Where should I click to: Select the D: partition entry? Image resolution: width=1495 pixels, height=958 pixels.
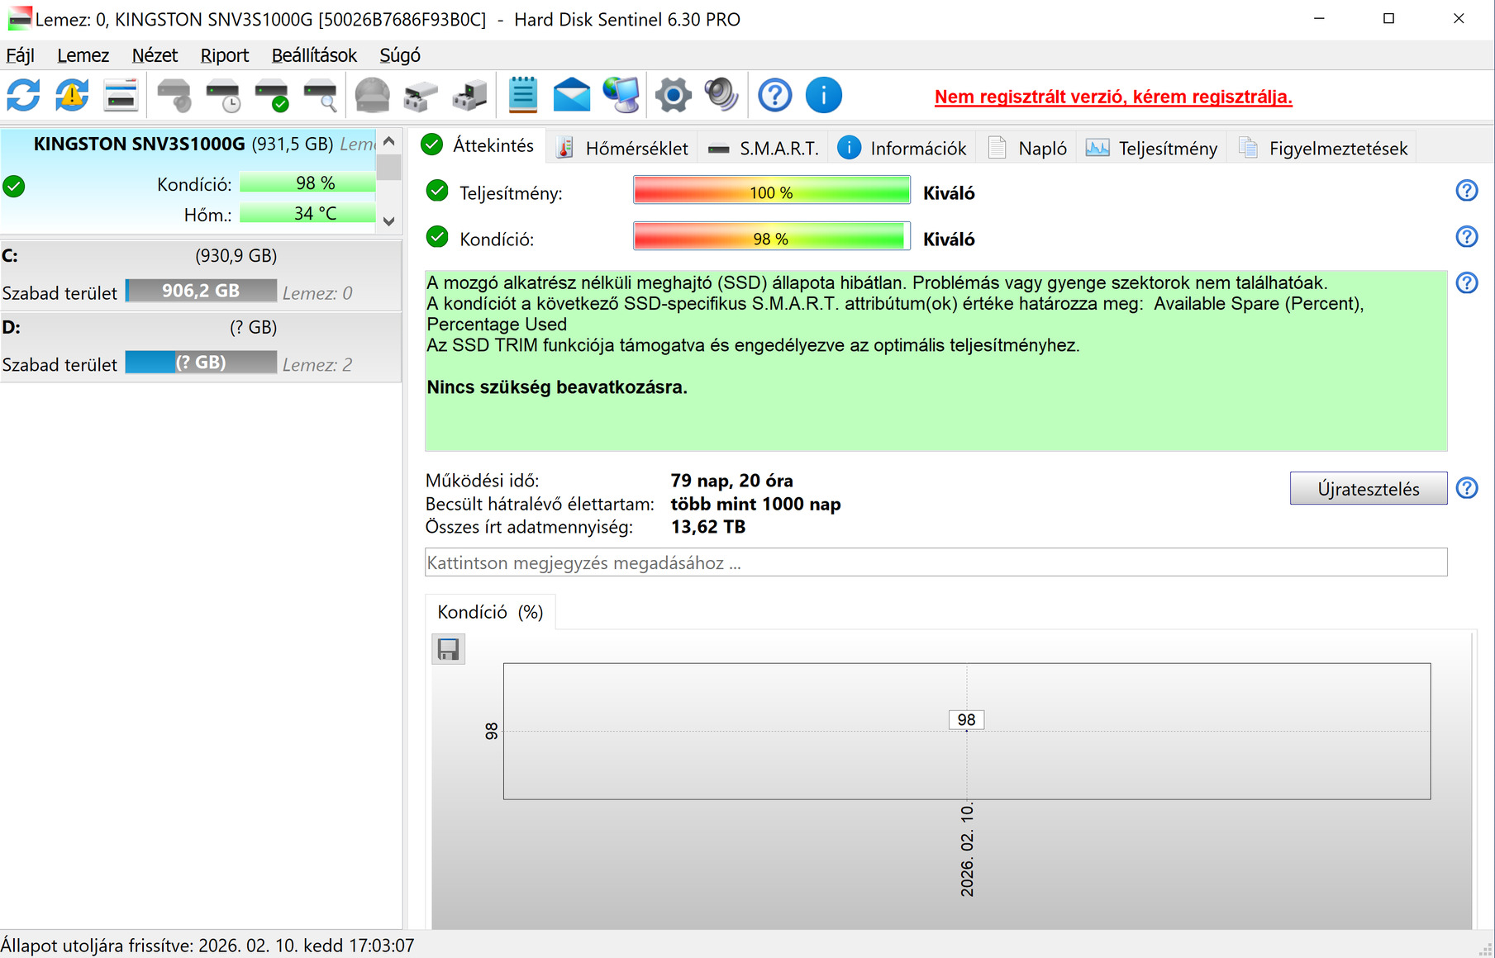[x=201, y=347]
